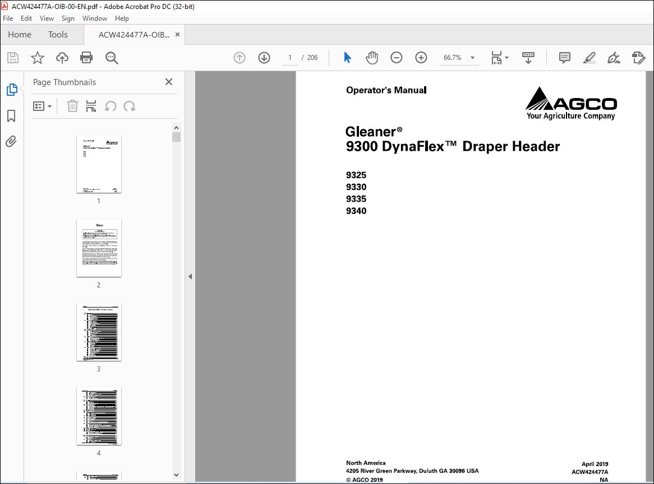Click the Save file icon

tap(13, 58)
